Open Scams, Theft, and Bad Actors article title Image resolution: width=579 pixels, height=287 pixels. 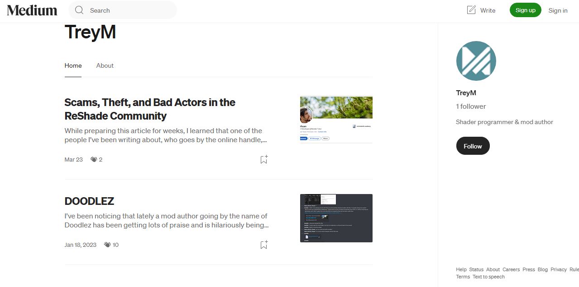click(150, 109)
